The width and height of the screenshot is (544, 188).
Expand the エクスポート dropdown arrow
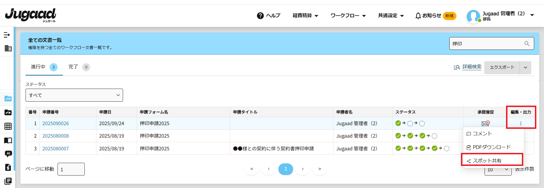point(525,67)
